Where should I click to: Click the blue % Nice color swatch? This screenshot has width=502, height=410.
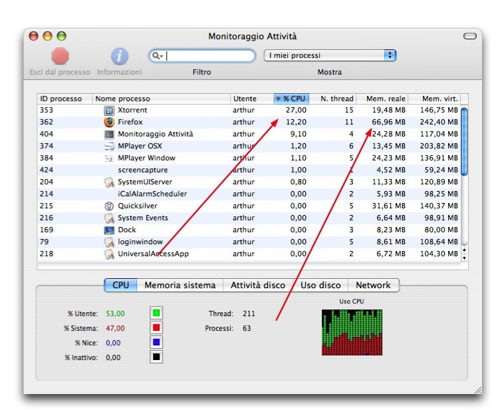coord(156,342)
